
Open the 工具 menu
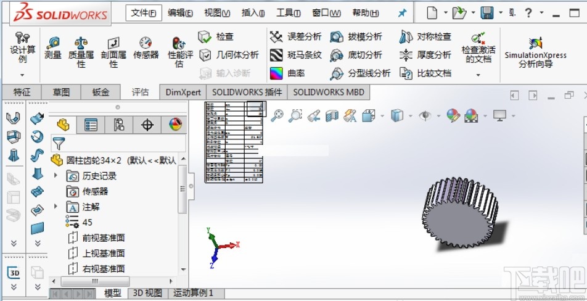coord(289,13)
